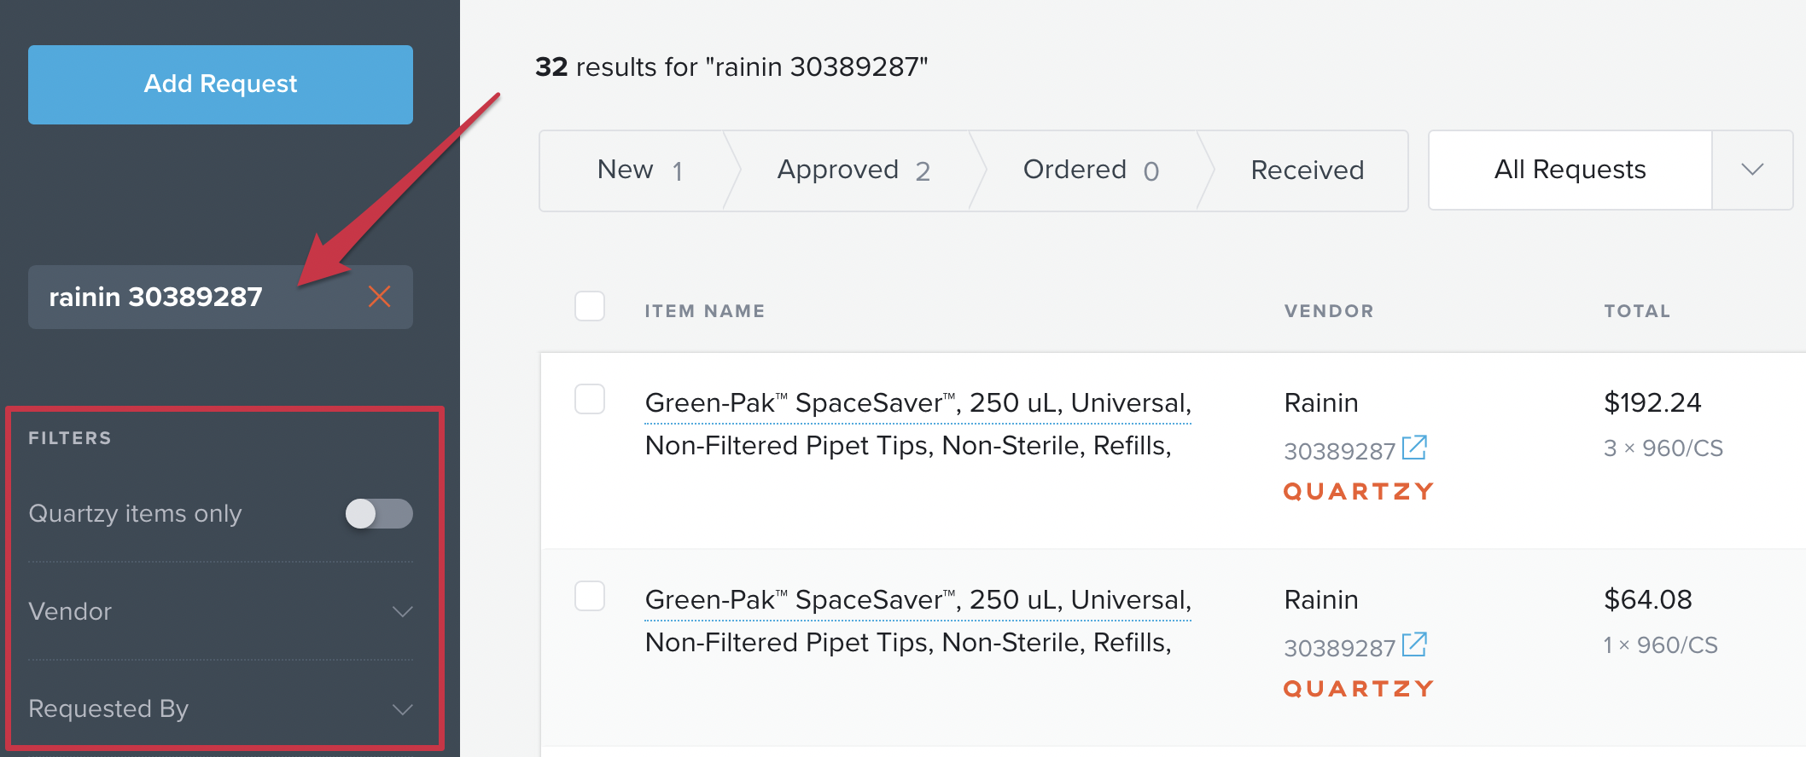The height and width of the screenshot is (757, 1806).
Task: Check the second Green-Pak SpaceSaver row
Action: pos(590,596)
